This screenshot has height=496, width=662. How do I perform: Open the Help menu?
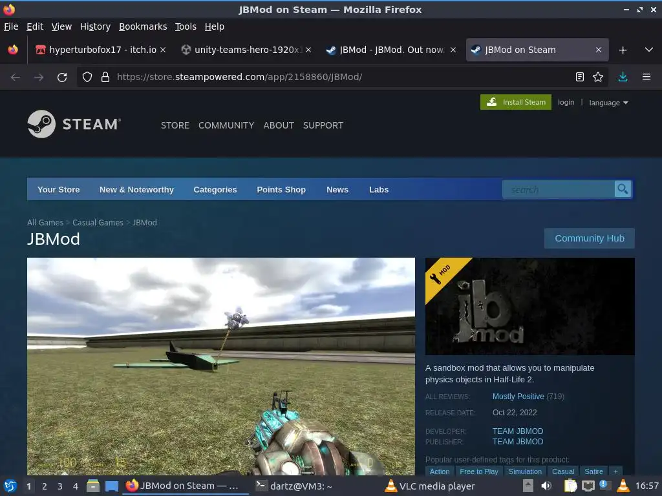pos(215,26)
